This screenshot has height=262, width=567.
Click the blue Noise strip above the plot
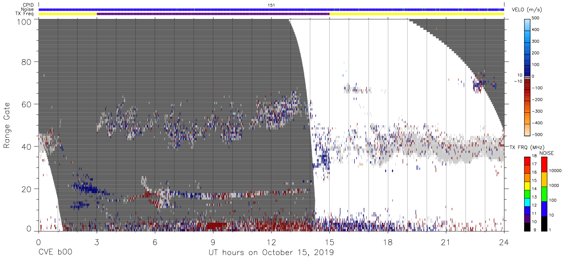point(271,9)
